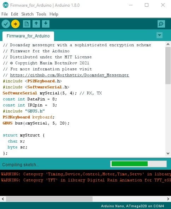Screen dimensions: 171x209
Task: Click the editor scrollbar up arrow
Action: click(168, 44)
